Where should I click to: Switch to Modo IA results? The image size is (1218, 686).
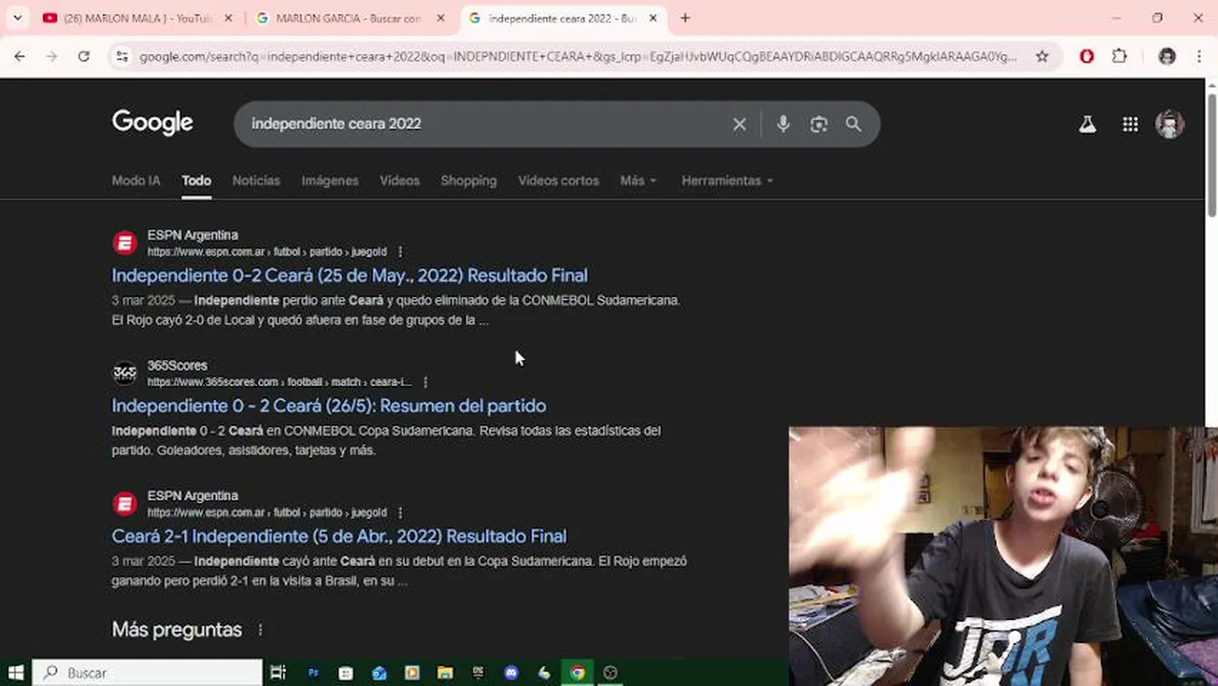[x=136, y=180]
